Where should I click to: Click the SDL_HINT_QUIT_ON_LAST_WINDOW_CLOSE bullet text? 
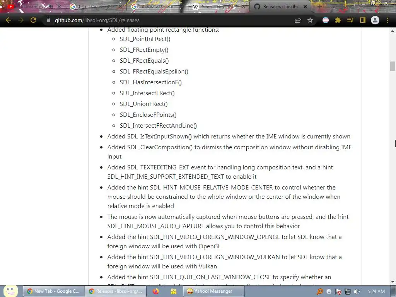[x=219, y=277]
